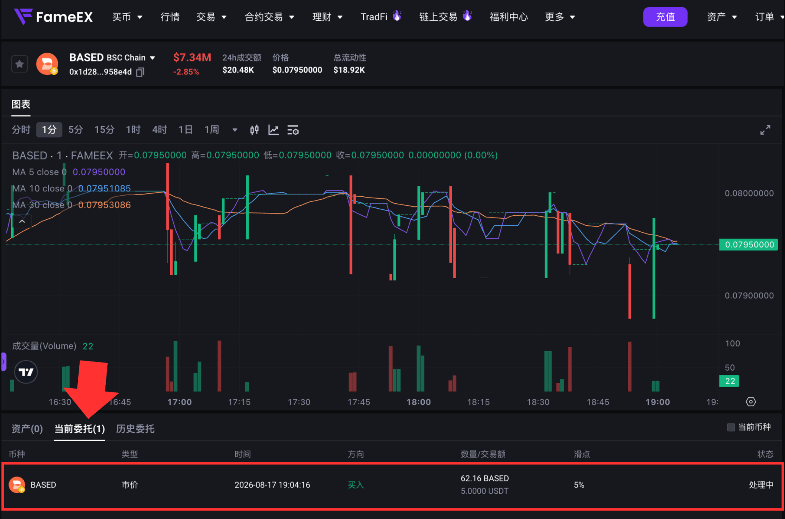
Task: Expand the 理财 dropdown menu
Action: pos(327,17)
